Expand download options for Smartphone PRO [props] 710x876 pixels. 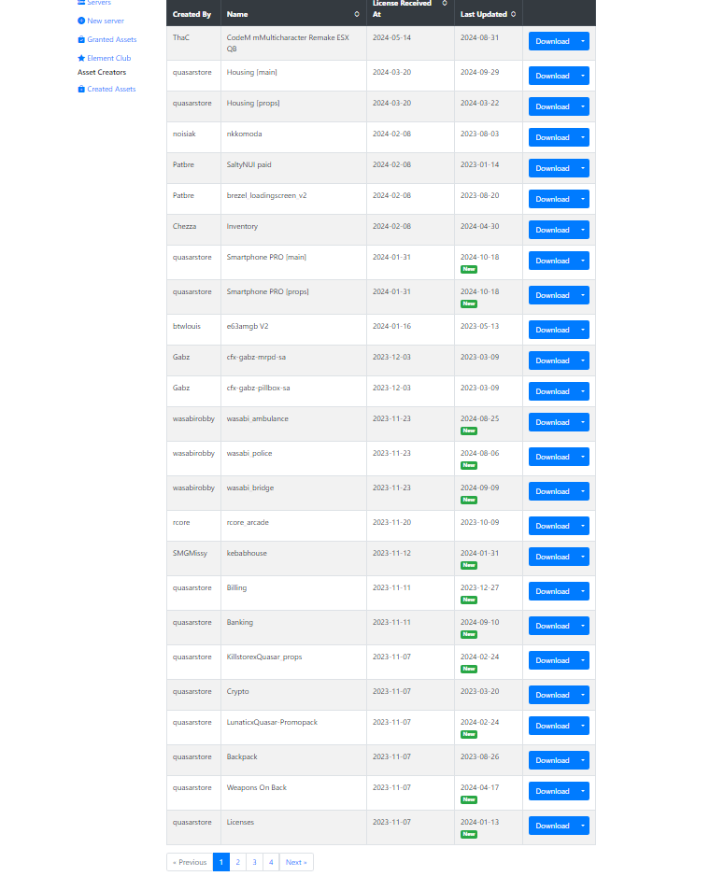pos(583,295)
